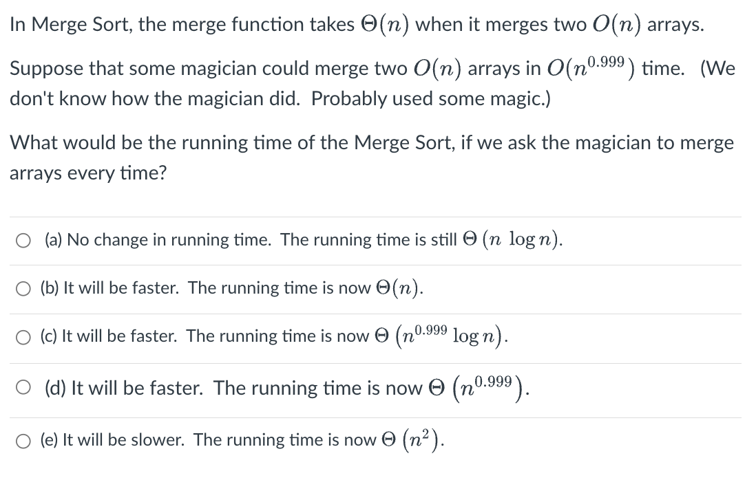Select answer (a) radio button

pos(23,240)
